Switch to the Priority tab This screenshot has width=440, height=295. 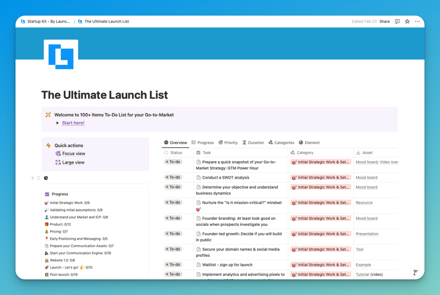point(228,143)
